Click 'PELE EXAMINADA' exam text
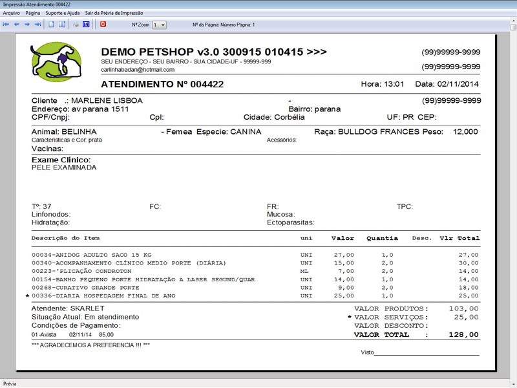The width and height of the screenshot is (517, 388). click(x=64, y=167)
